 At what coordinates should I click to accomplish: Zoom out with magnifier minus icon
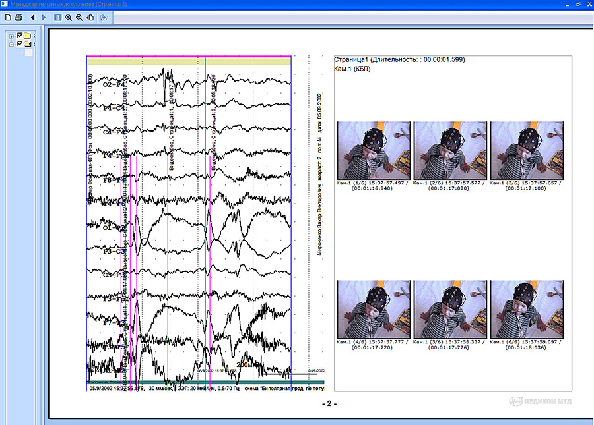coord(79,16)
